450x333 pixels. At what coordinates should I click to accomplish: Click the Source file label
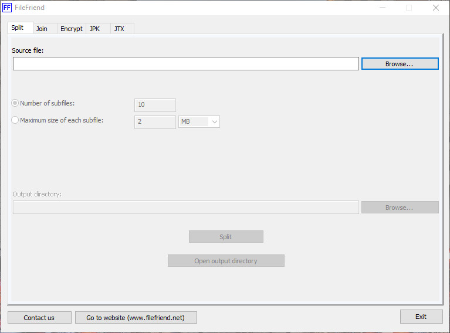28,50
